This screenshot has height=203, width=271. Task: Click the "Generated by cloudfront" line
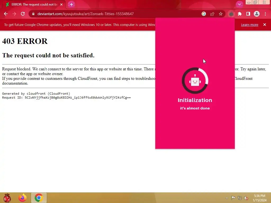coord(36,94)
